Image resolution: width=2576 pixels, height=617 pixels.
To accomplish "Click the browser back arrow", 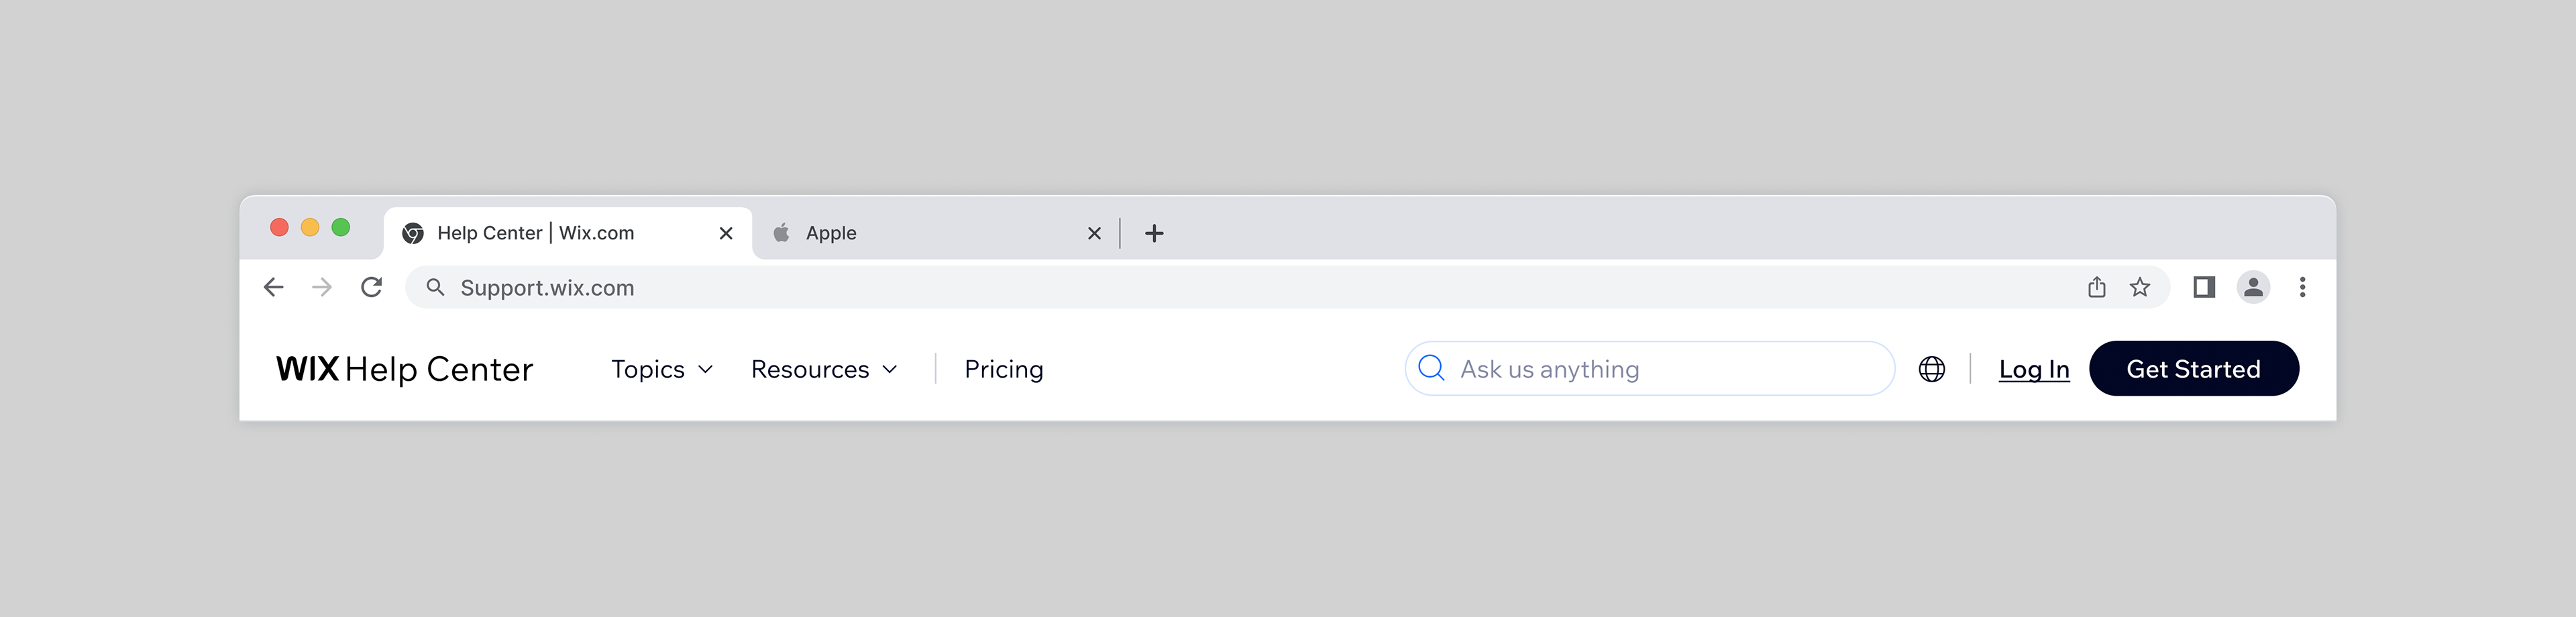I will tap(273, 288).
